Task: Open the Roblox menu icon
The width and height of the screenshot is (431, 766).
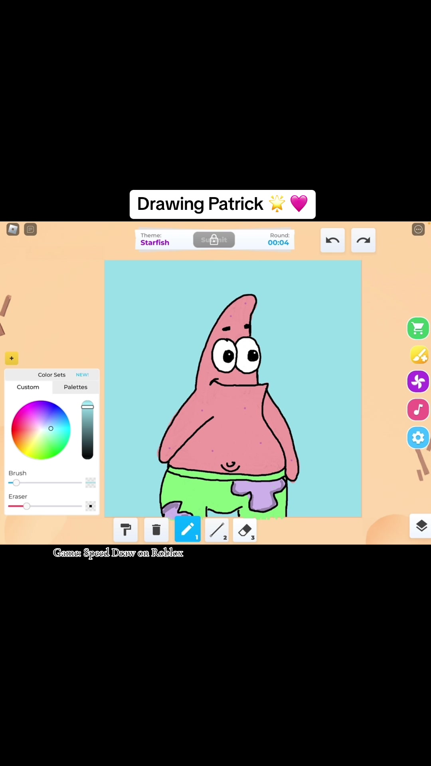Action: click(x=13, y=229)
